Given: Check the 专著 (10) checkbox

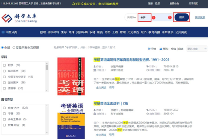Looking at the screenshot, I should point(5,113).
